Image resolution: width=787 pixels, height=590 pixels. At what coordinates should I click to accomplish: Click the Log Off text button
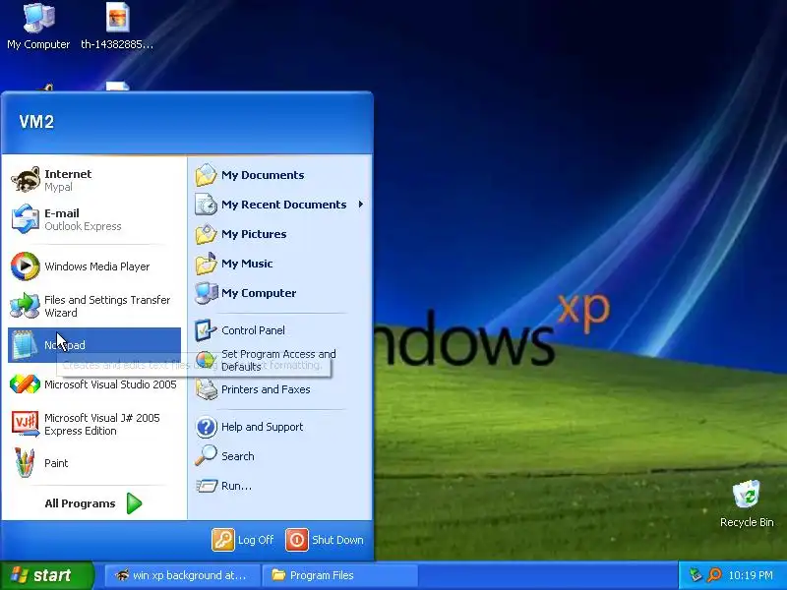256,540
